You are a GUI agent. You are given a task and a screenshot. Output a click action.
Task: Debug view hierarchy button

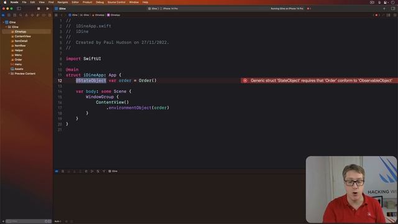tap(86, 171)
